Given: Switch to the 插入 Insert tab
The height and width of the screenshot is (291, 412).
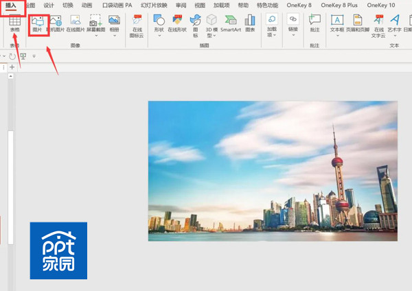Looking at the screenshot, I should click(x=11, y=5).
